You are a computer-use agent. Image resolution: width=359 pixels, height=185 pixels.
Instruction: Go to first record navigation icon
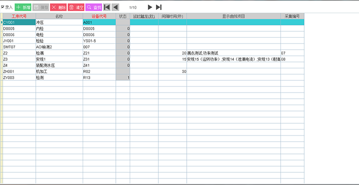click(107, 7)
